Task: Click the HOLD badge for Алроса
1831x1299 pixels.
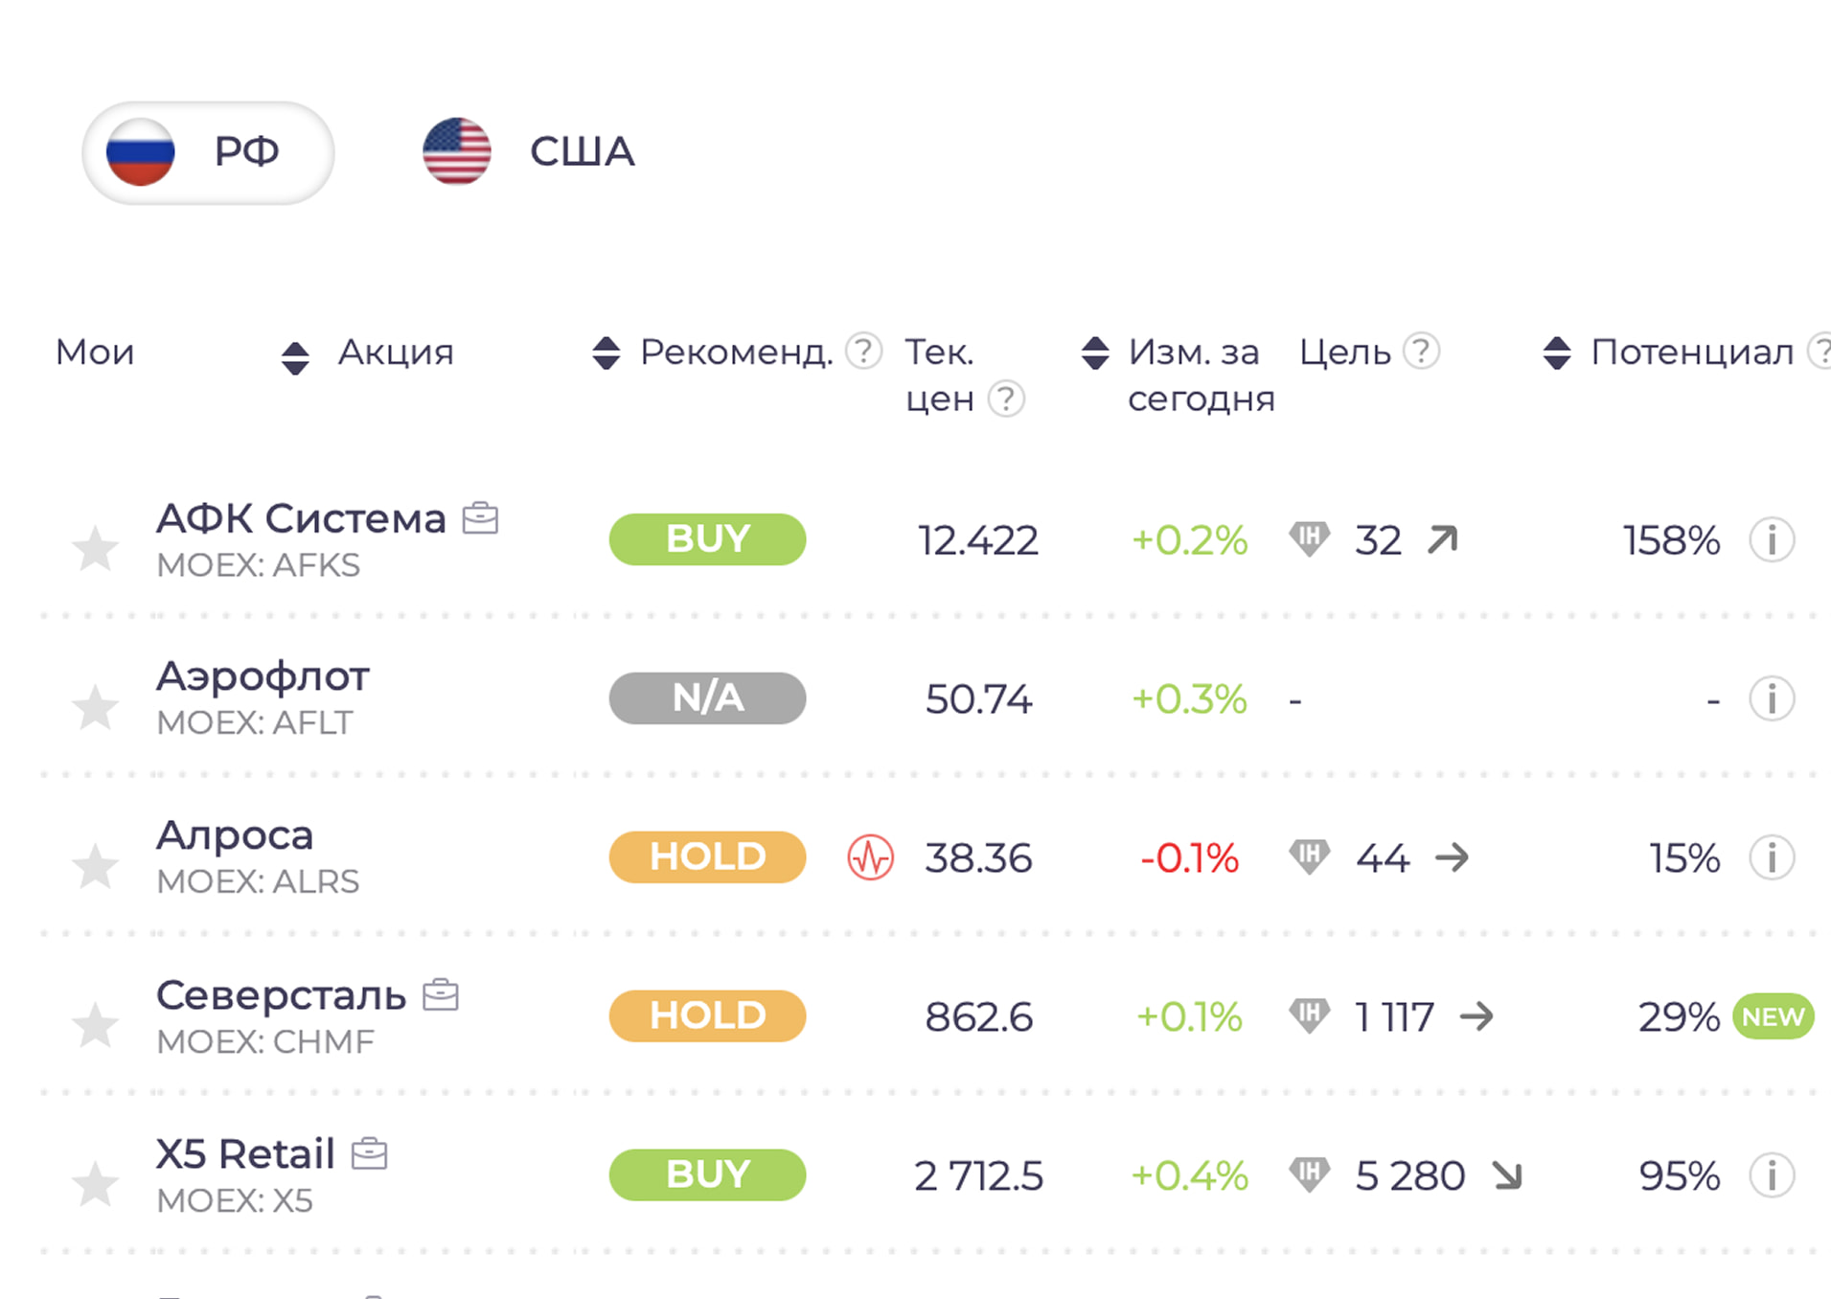Action: pyautogui.click(x=706, y=856)
